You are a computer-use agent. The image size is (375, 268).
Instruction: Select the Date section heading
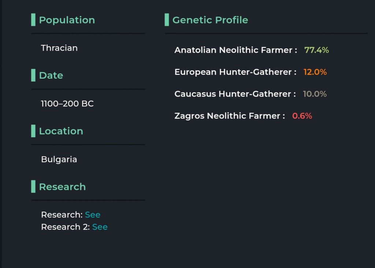(51, 75)
